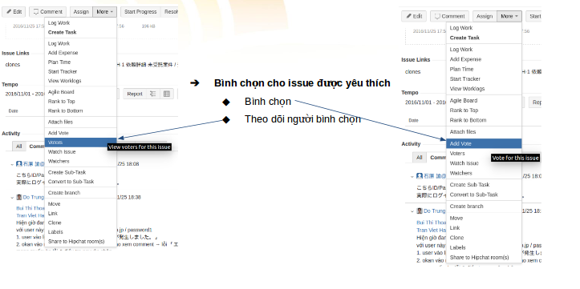Screen dimensions: 580x289
Task: Collapse Do Trung comment in left screenshot
Action: (x=12, y=198)
